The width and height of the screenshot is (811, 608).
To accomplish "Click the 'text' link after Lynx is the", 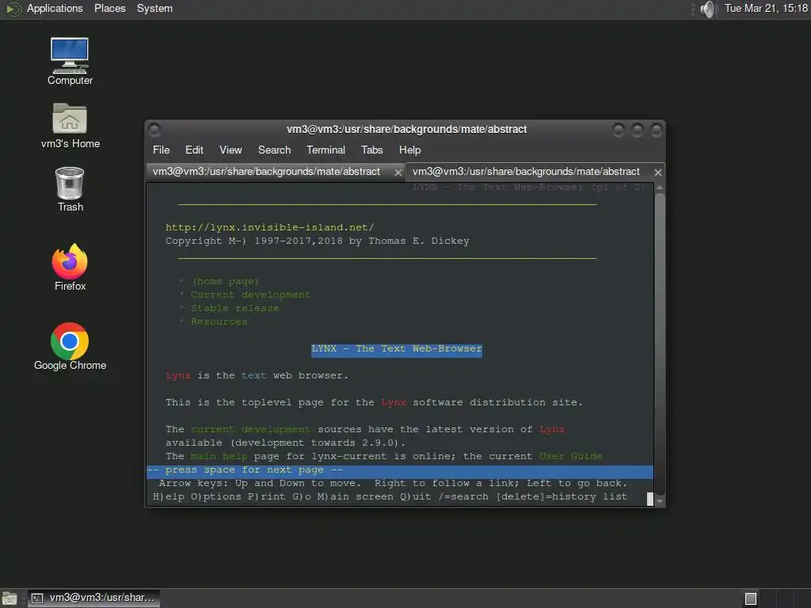I will [253, 376].
